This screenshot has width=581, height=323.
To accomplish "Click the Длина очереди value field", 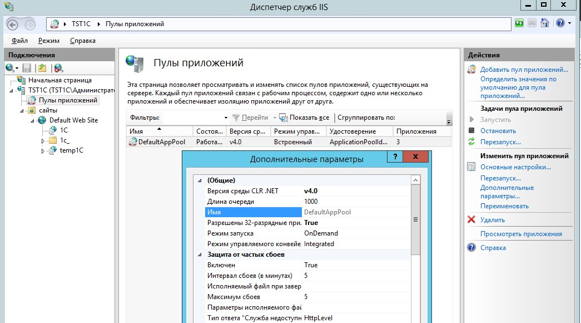I will 356,202.
